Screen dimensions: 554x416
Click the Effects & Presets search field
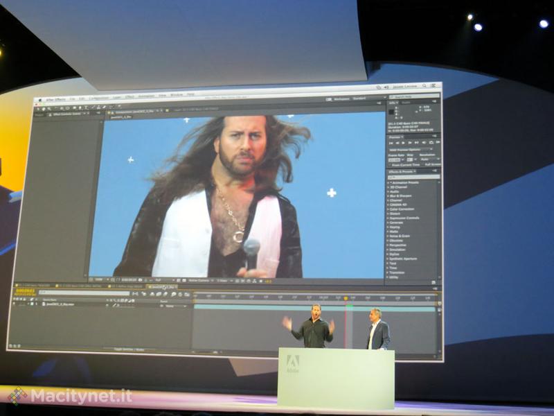413,177
